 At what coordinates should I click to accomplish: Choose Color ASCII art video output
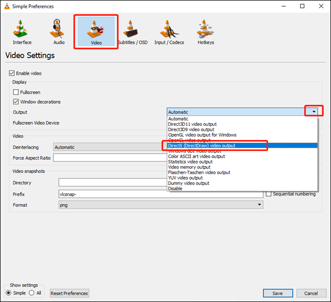[242, 156]
